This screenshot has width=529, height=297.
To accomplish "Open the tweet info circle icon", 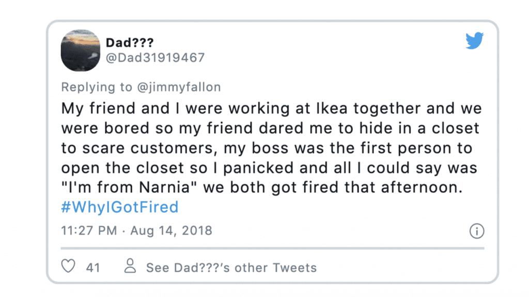I will (476, 231).
